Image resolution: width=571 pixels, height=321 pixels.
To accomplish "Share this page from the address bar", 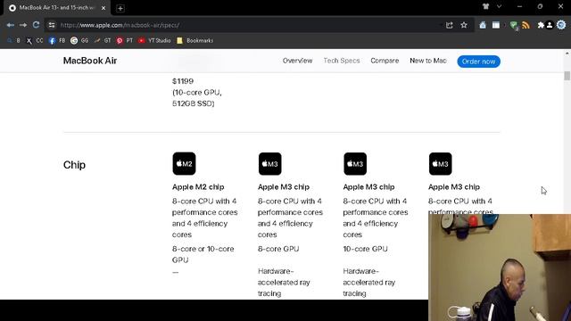I will point(450,25).
